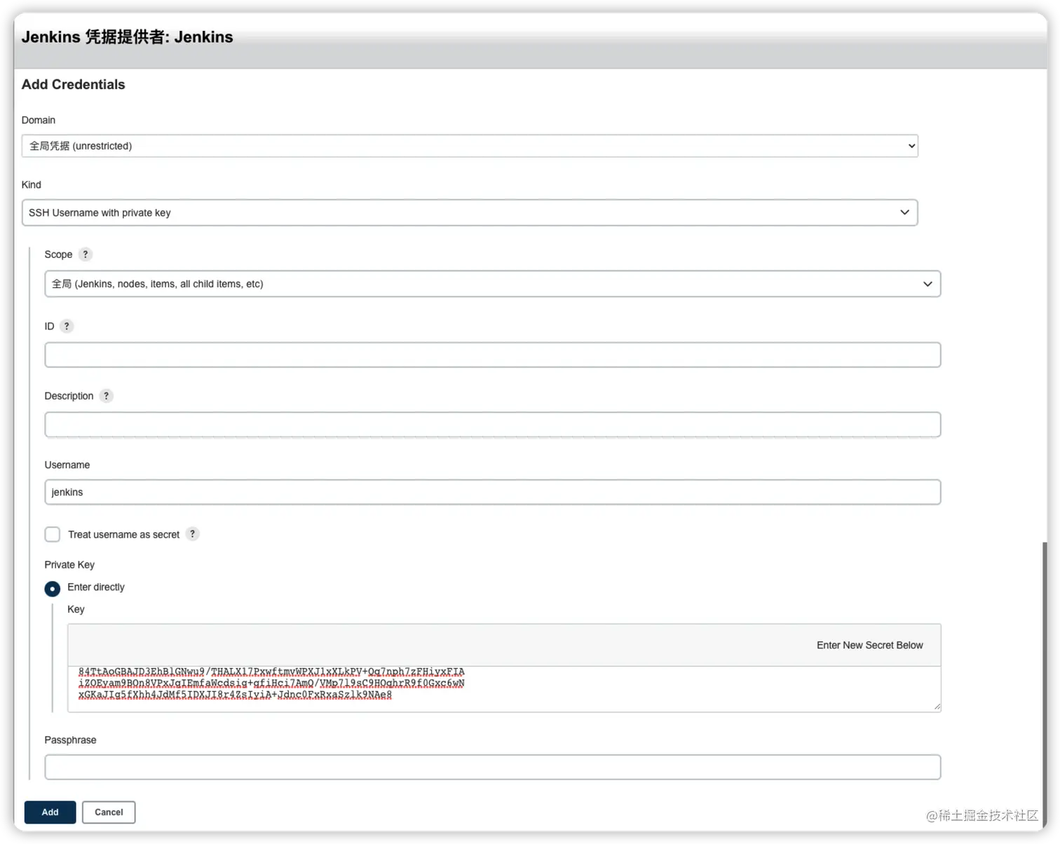Click inside the private Key textarea
This screenshot has width=1060, height=844.
pos(504,689)
